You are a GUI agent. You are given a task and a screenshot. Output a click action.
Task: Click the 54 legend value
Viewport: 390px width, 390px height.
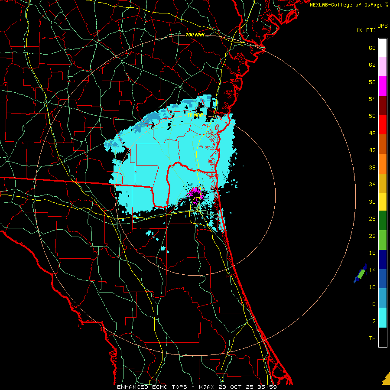pos(372,99)
